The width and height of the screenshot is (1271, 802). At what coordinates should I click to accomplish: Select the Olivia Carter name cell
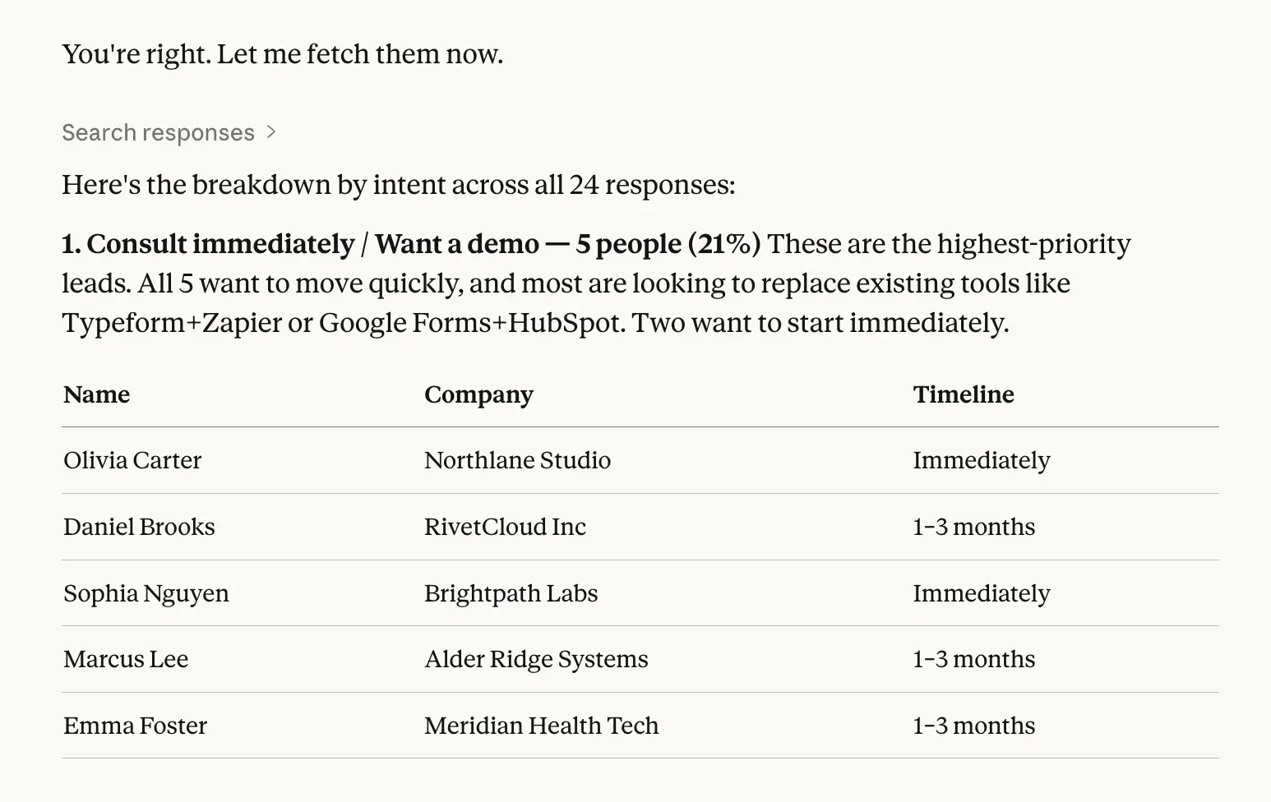pos(132,460)
